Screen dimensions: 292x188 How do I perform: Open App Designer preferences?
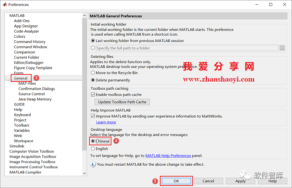[26, 26]
